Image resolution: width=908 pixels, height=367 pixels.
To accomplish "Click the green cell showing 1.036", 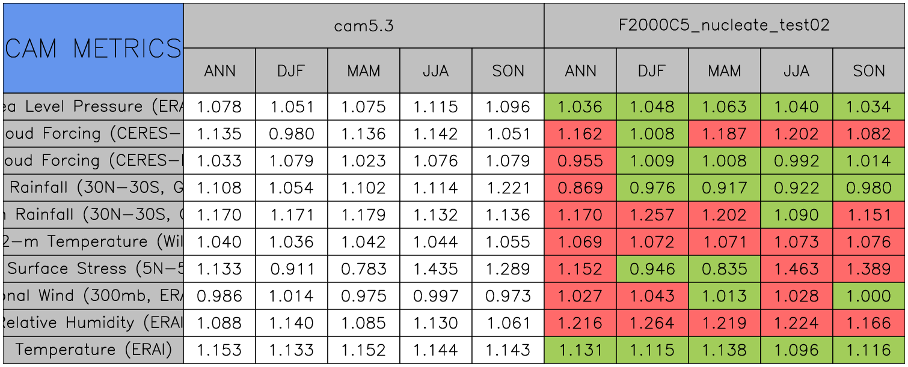I will 580,107.
